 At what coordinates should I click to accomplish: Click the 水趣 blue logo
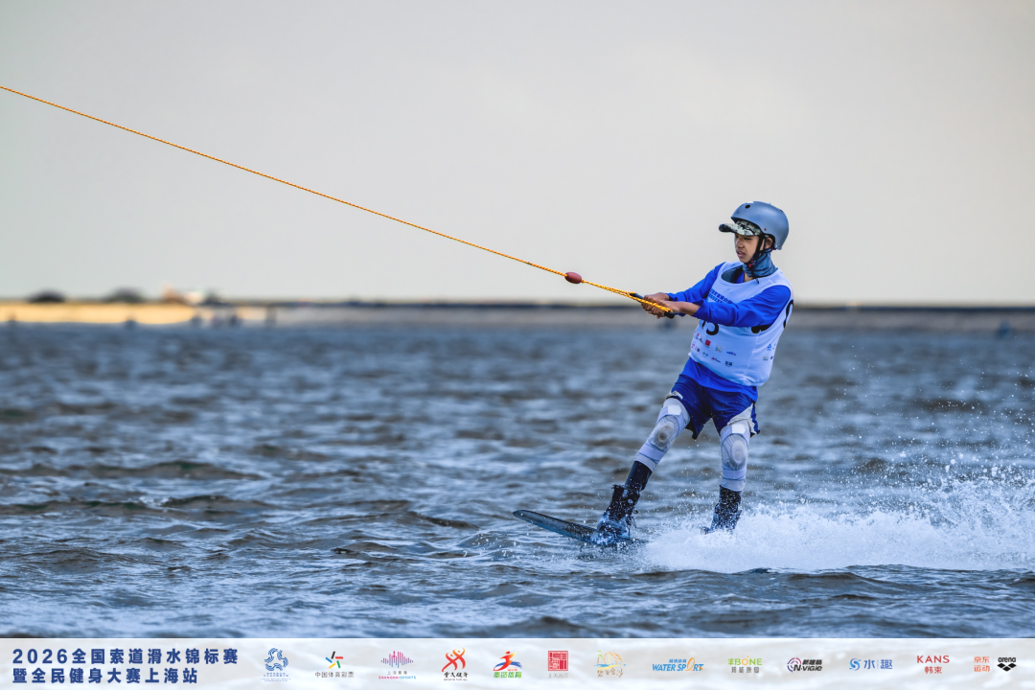click(x=870, y=664)
